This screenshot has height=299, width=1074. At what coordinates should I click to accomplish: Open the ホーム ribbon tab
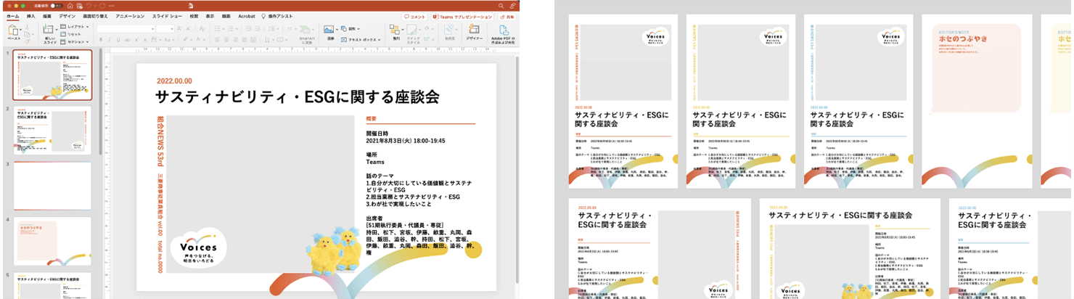13,16
